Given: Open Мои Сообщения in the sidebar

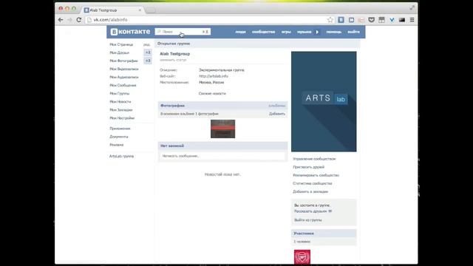Looking at the screenshot, I should click(123, 86).
